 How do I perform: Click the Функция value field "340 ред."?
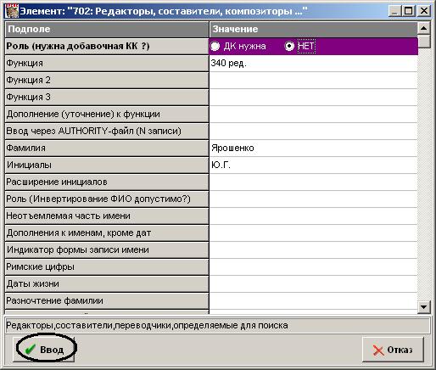313,63
